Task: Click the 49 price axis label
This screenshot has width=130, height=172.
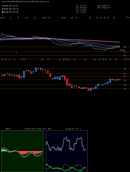Action: click(x=125, y=85)
